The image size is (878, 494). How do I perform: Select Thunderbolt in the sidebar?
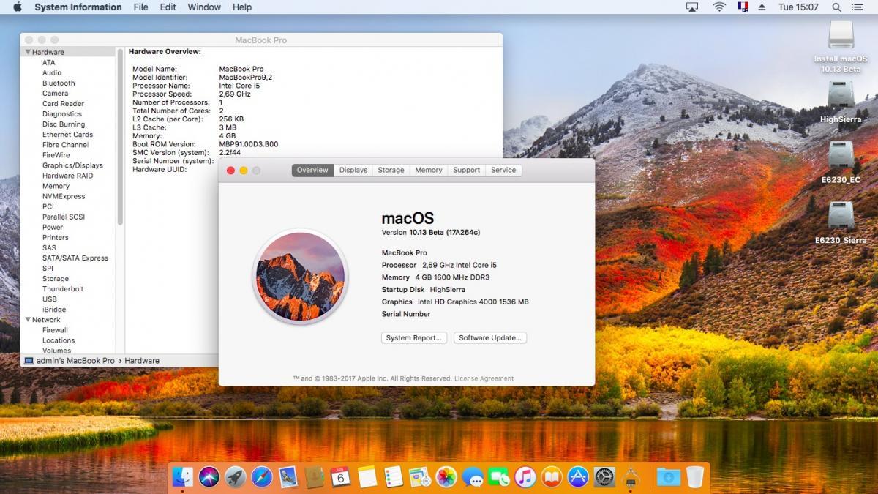point(63,289)
